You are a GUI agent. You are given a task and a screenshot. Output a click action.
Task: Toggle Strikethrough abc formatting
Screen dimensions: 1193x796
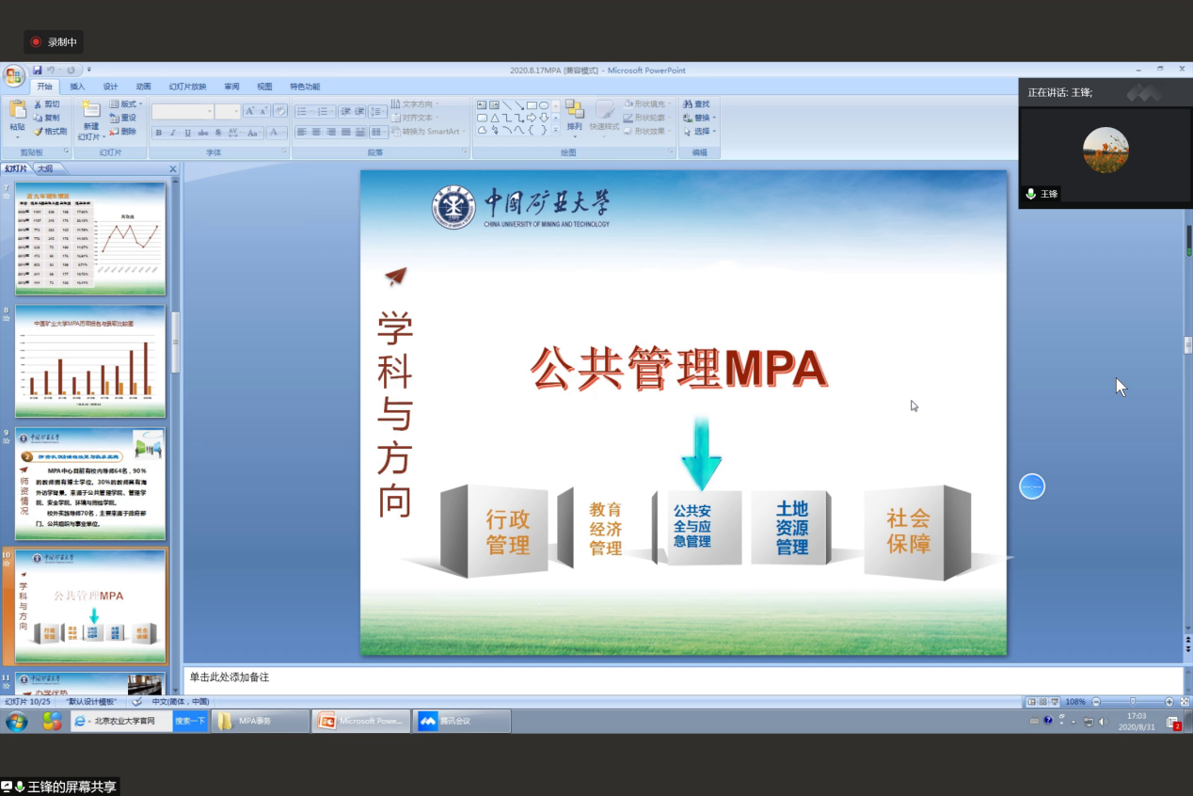pos(202,133)
